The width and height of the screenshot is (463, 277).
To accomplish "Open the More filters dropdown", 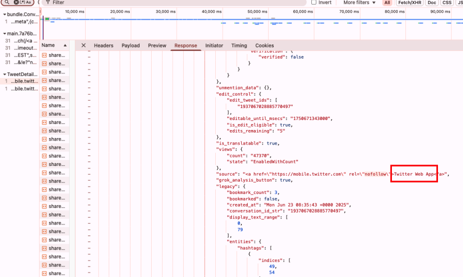I will pos(359,2).
